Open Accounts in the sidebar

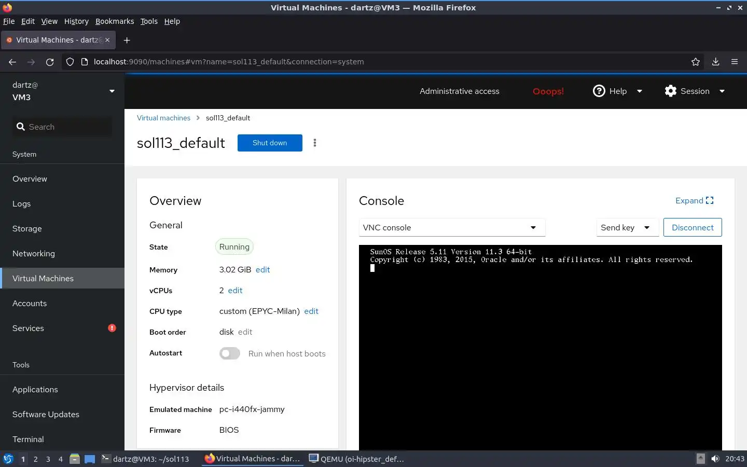click(x=62, y=303)
